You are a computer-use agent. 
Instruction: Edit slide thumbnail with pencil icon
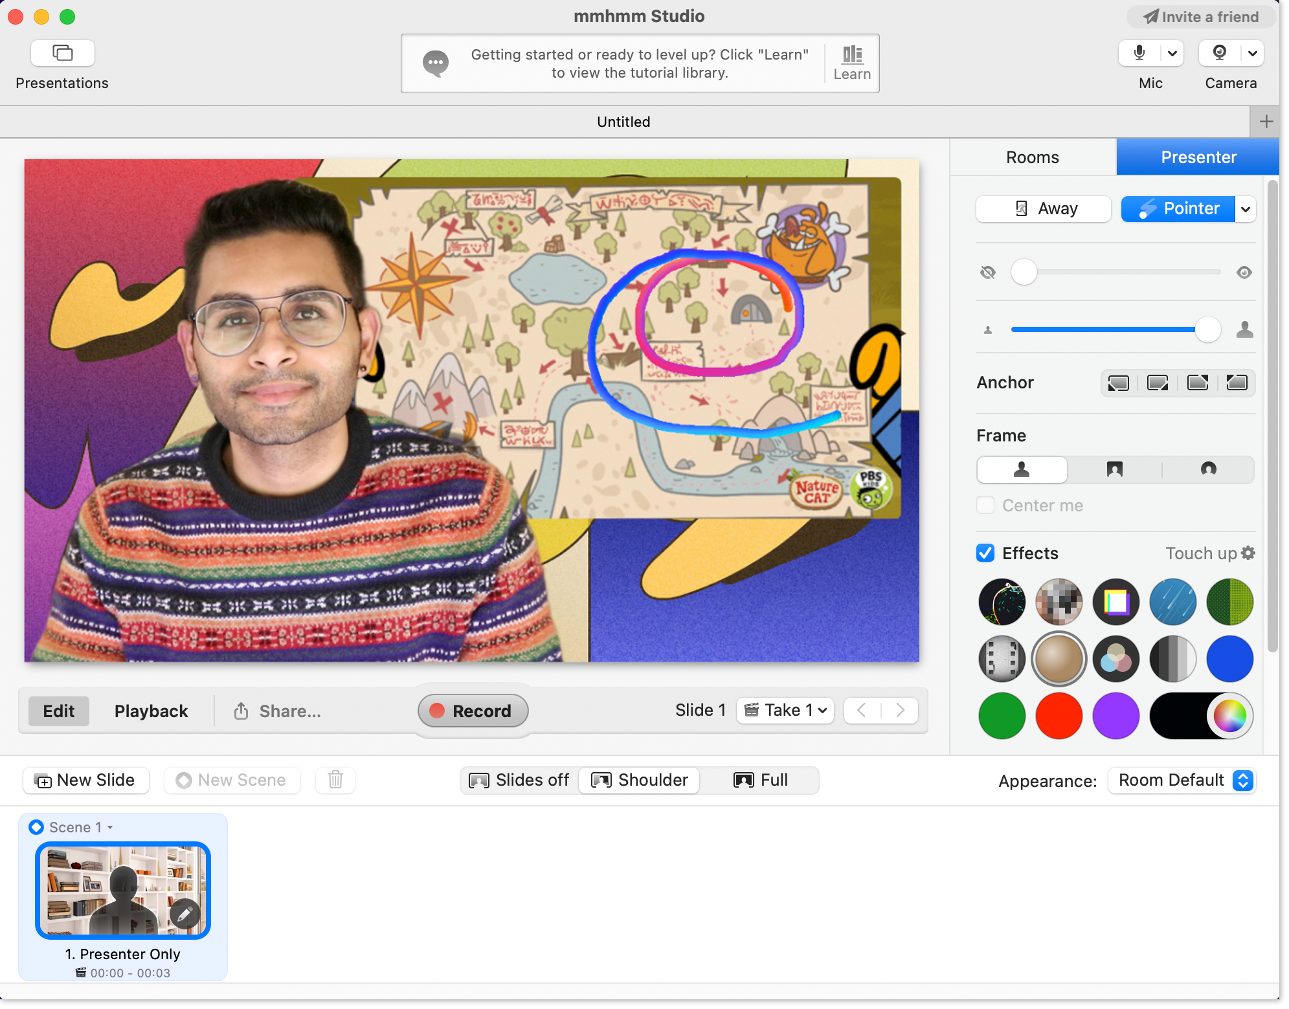(x=185, y=914)
